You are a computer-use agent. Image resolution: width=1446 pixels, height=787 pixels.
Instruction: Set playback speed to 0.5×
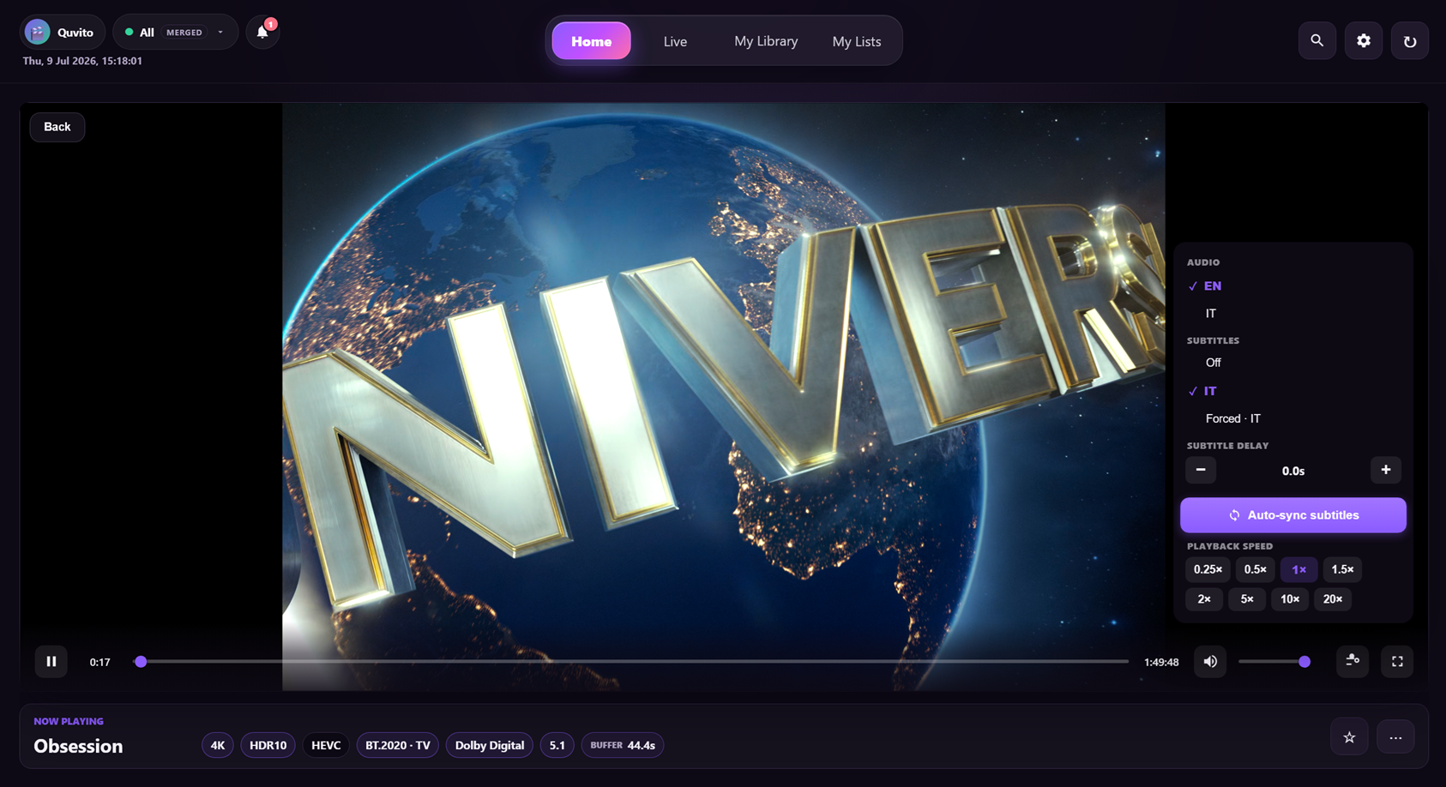[1256, 569]
